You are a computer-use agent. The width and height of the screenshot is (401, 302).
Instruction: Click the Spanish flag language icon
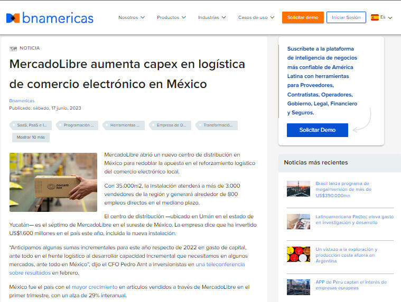click(375, 17)
